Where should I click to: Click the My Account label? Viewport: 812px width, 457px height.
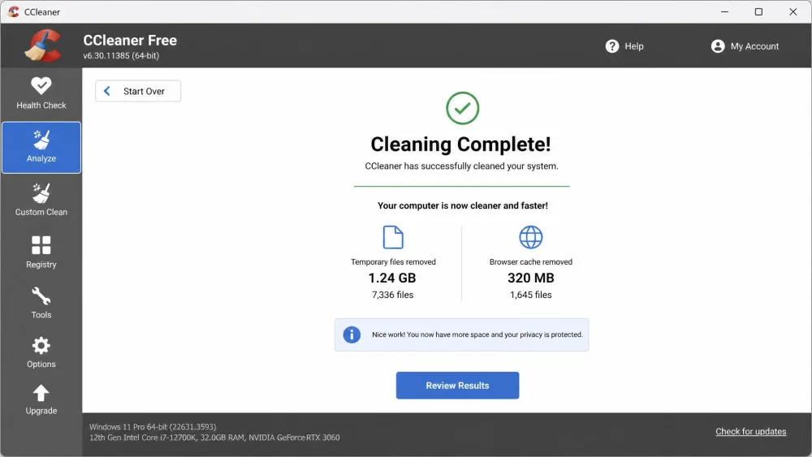coord(754,46)
